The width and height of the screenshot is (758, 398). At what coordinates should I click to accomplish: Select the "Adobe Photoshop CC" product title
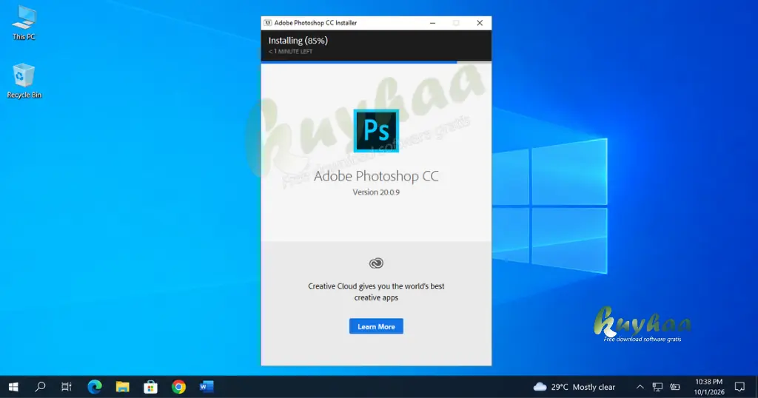376,176
